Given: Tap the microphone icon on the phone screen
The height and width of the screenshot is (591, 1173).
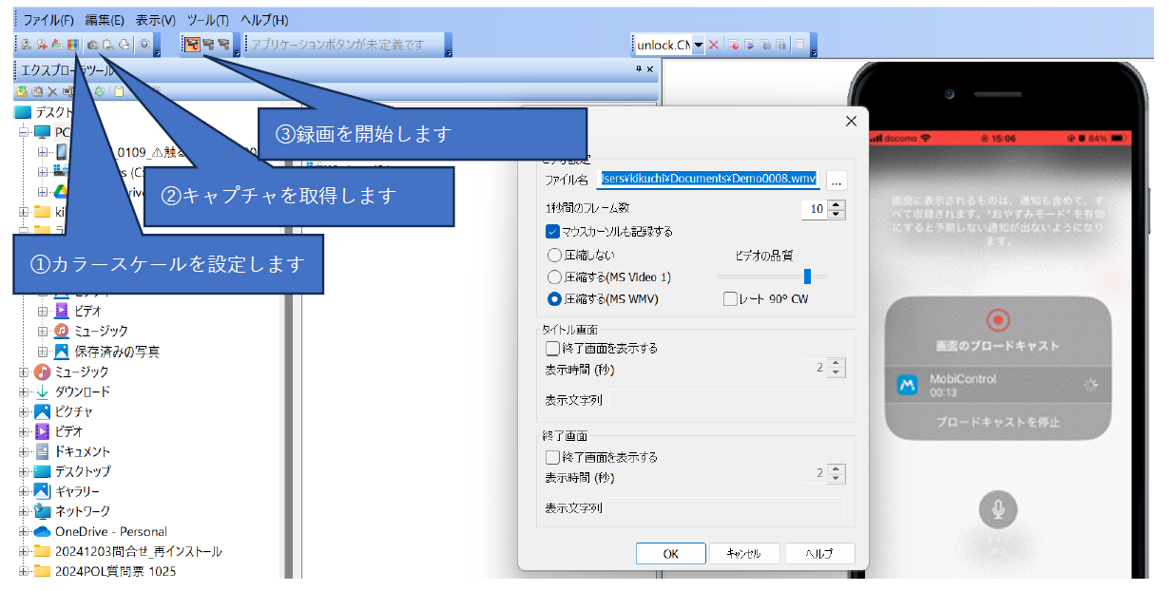Looking at the screenshot, I should click(997, 510).
